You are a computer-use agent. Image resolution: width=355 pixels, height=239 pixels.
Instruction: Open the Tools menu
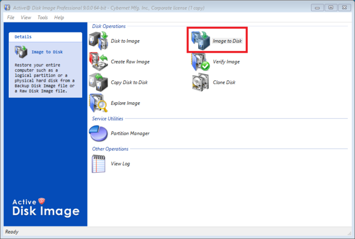click(x=43, y=17)
